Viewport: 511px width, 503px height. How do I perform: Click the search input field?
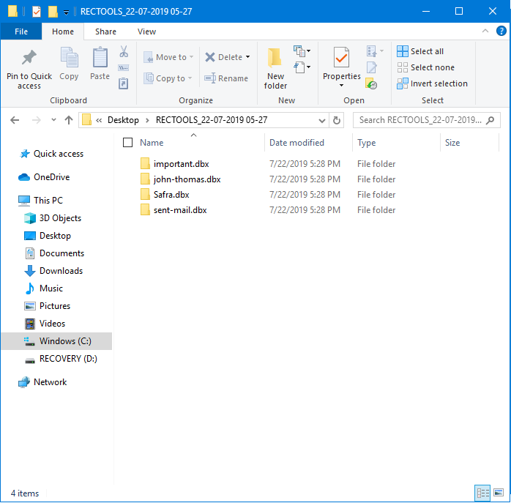pos(420,120)
